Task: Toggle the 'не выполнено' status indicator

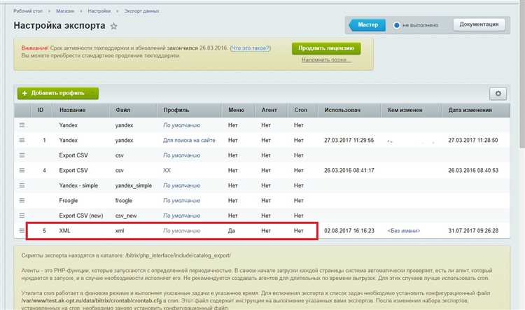Action: click(x=396, y=25)
